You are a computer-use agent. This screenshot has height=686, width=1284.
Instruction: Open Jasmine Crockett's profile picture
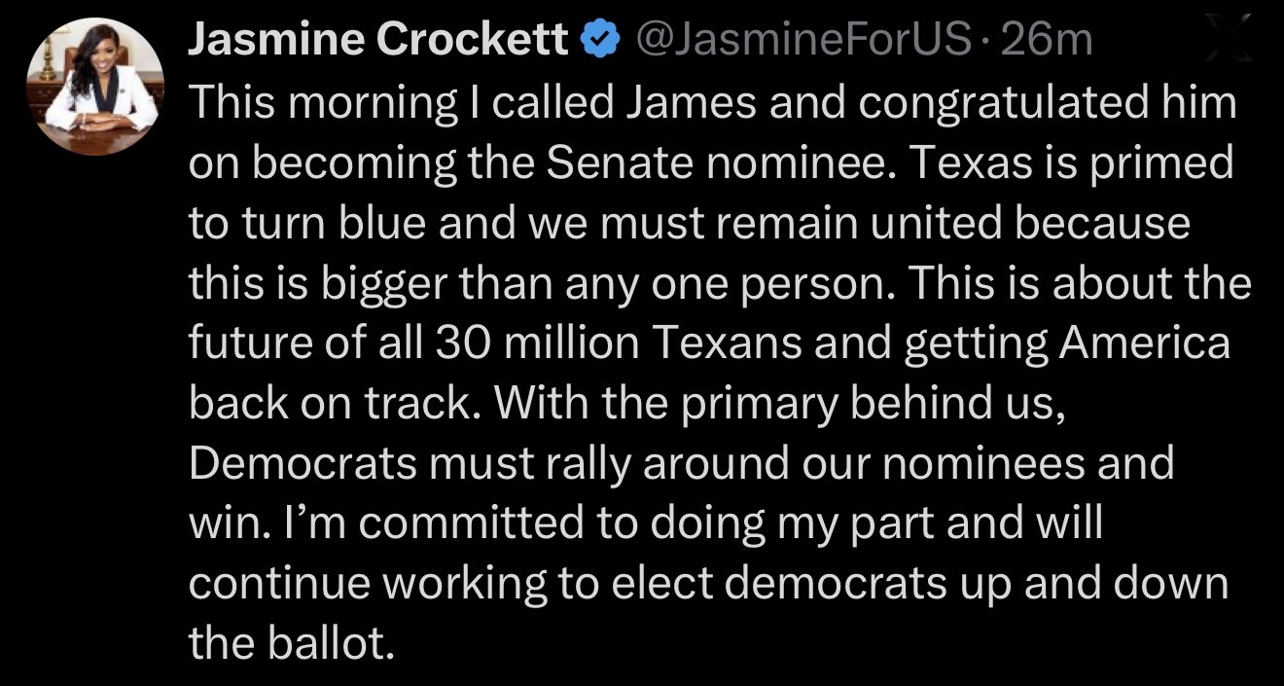click(93, 87)
